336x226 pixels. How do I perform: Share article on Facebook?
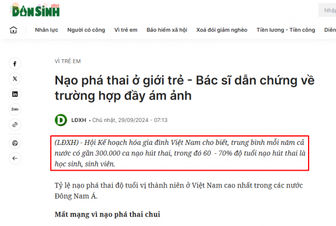coord(15,64)
